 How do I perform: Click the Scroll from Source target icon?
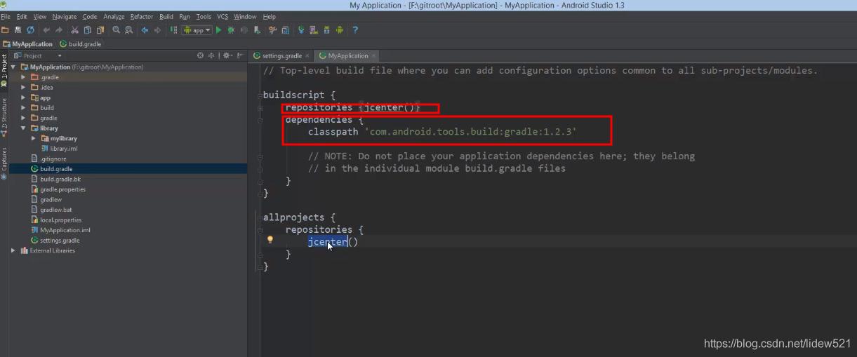pos(200,55)
